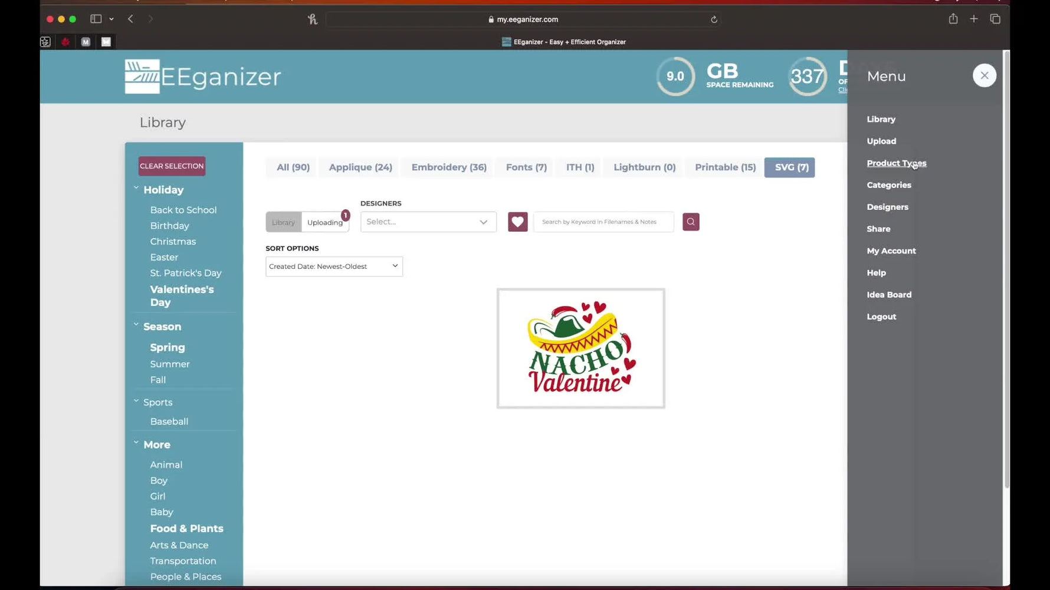Click the Clear Selection button
Screen dimensions: 1050x590
click(171, 166)
